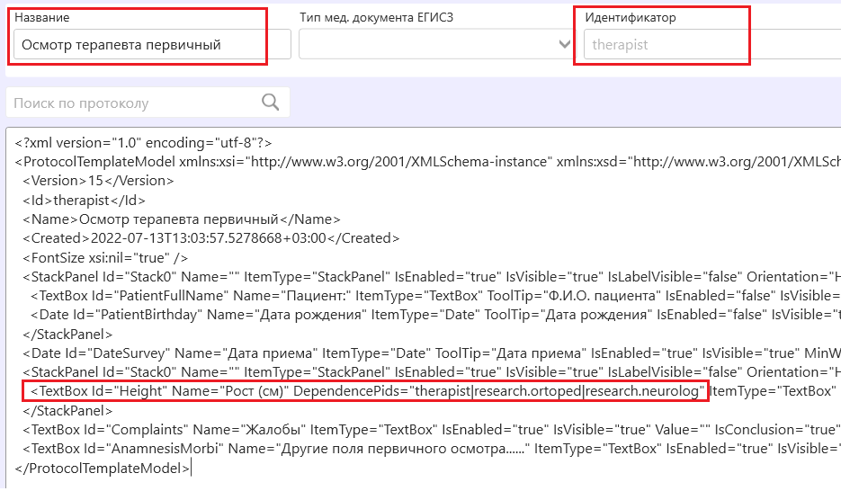Click the <Name>Осмотр терапевта первичный</Name> line
Viewport: 841px width, 500px height.
(182, 219)
